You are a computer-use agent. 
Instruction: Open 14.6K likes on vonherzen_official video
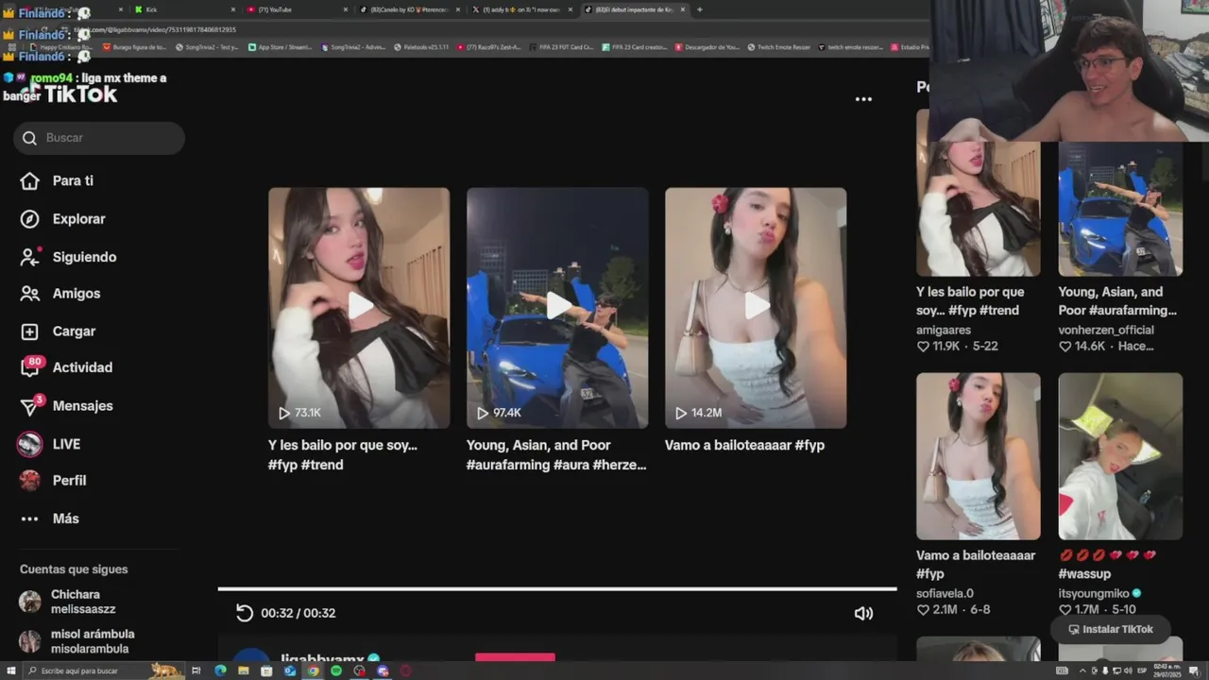pos(1082,347)
